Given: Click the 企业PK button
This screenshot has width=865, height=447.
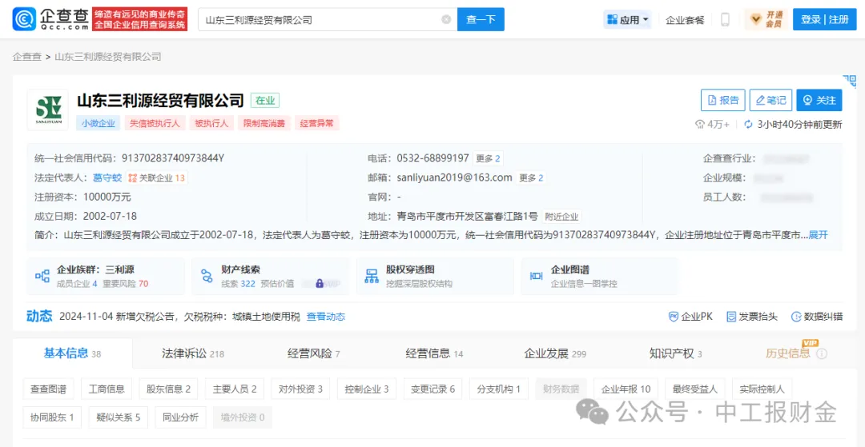Looking at the screenshot, I should [690, 317].
